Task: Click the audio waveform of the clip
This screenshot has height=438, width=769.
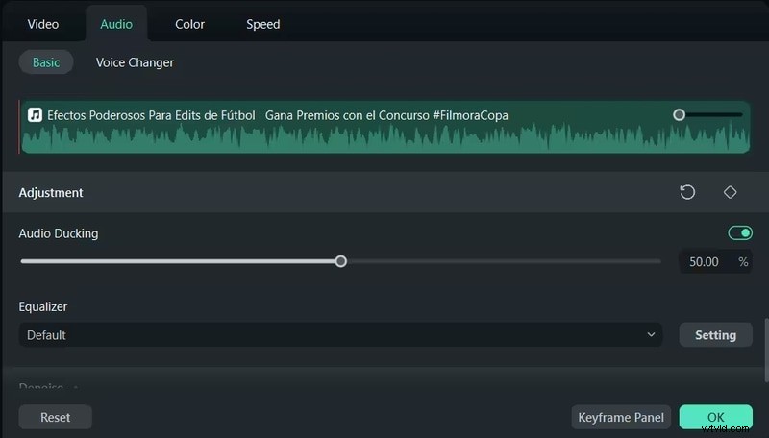Action: 385,137
